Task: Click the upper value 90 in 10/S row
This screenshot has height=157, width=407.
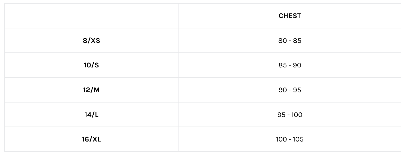Action: (297, 65)
